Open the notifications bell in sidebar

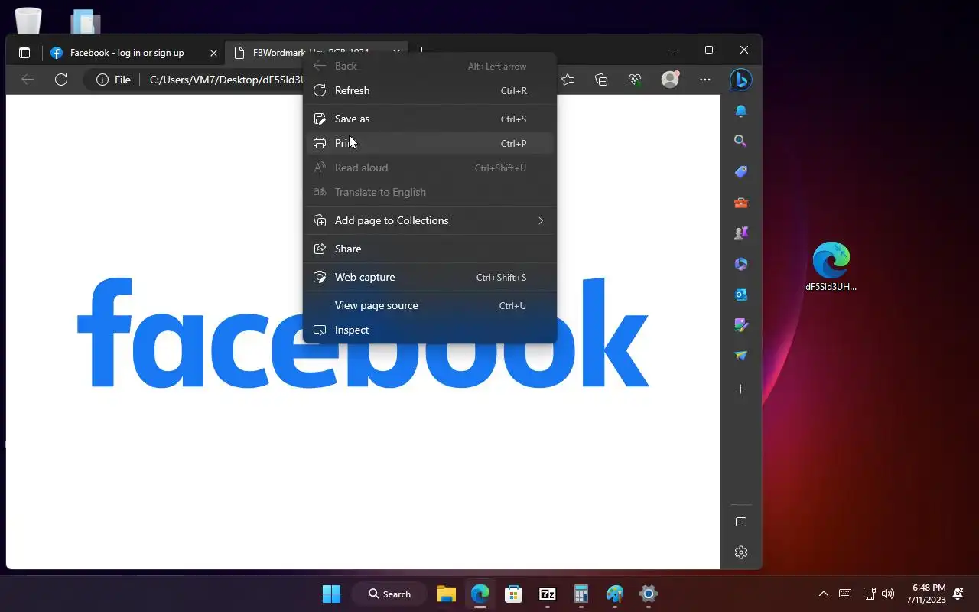(740, 111)
